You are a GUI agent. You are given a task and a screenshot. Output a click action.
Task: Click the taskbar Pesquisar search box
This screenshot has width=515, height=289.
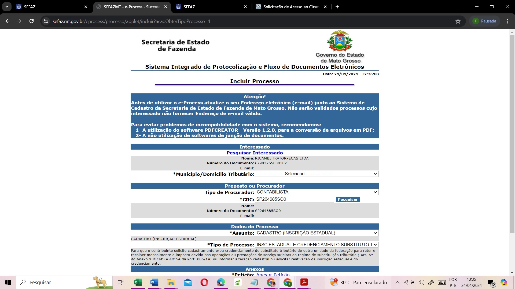click(x=64, y=282)
